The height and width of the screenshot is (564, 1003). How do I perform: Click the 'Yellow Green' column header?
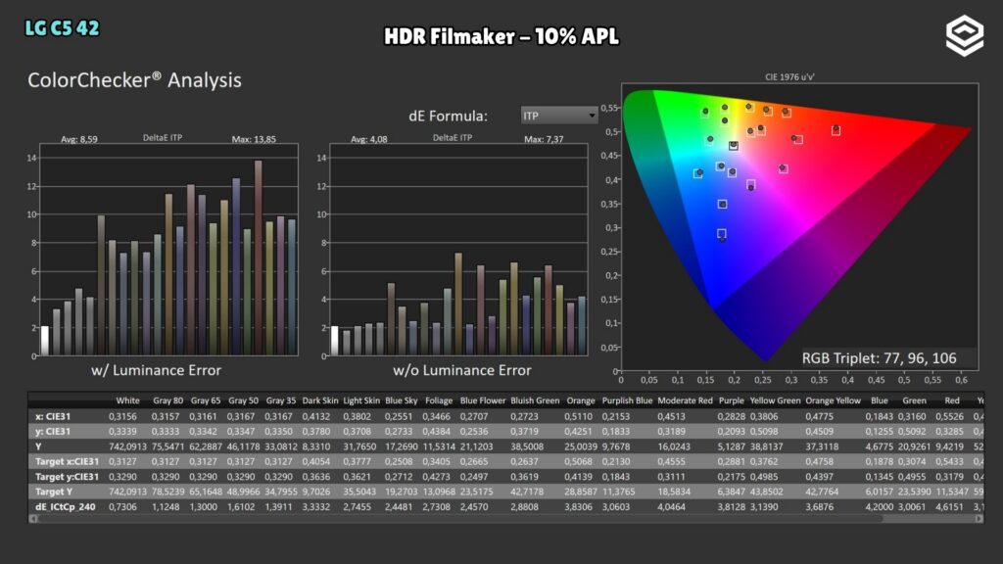click(x=776, y=400)
